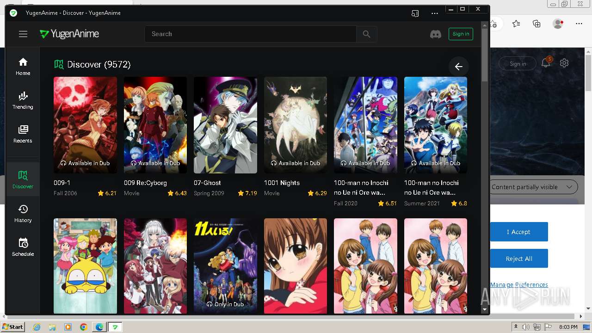The image size is (592, 333).
Task: Click the search magnifier button
Action: (x=367, y=34)
